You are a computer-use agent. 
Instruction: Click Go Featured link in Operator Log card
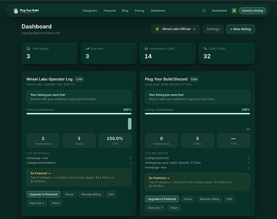(40, 173)
